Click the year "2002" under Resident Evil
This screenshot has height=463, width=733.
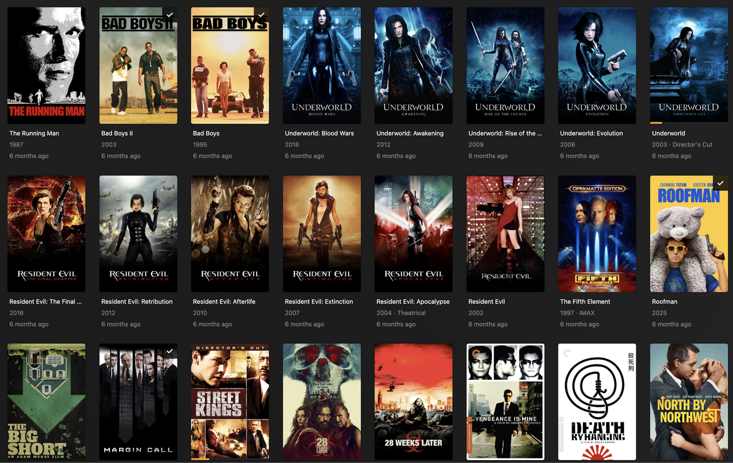pyautogui.click(x=476, y=313)
